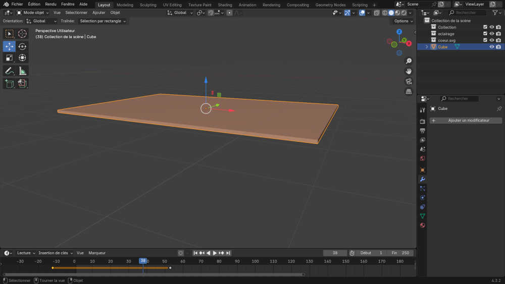Click the Add Cube tool
505x284 pixels.
pyautogui.click(x=9, y=83)
